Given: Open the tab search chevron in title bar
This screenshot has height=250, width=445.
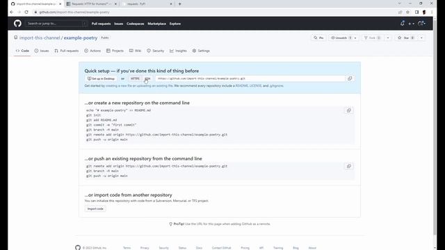Looking at the screenshot, I should [399, 3].
